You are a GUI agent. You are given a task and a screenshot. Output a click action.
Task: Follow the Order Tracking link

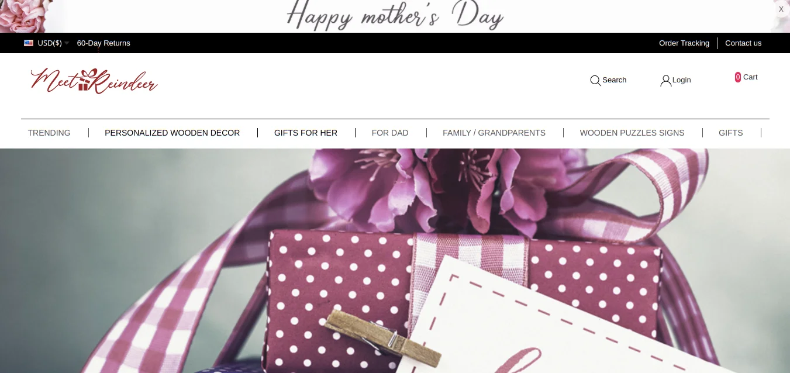(x=684, y=43)
